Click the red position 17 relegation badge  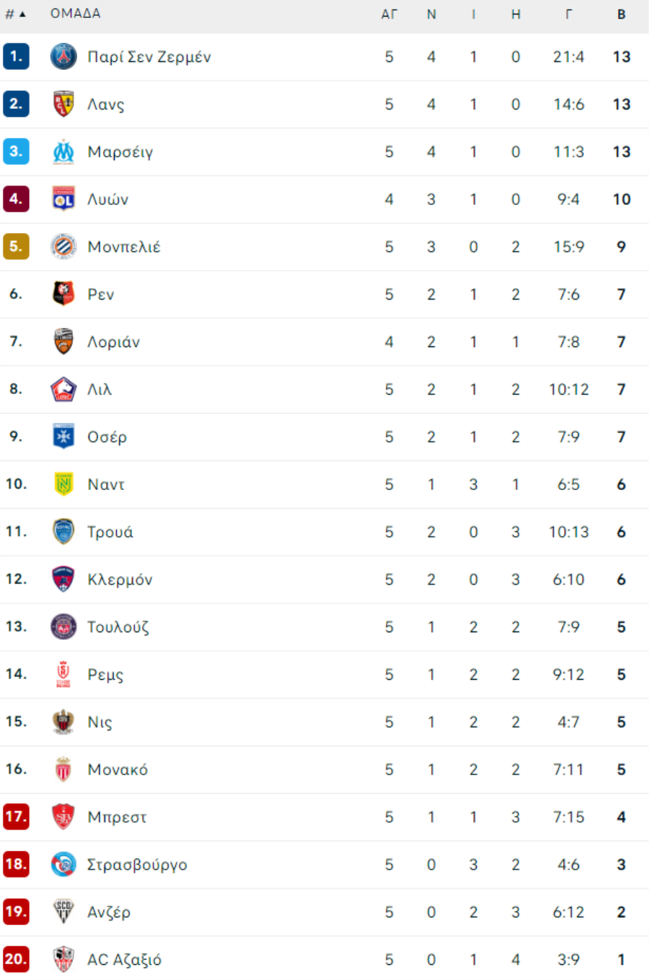(16, 817)
